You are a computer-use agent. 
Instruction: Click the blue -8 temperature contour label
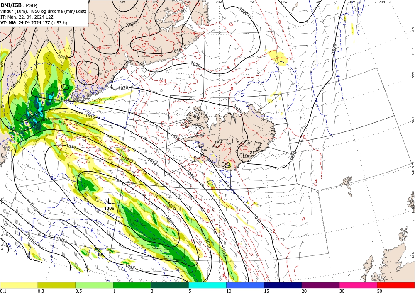click(92, 231)
